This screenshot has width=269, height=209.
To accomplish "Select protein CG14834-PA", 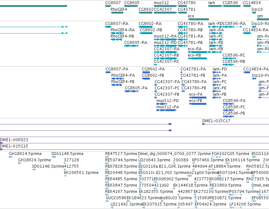I will tap(256, 69).
